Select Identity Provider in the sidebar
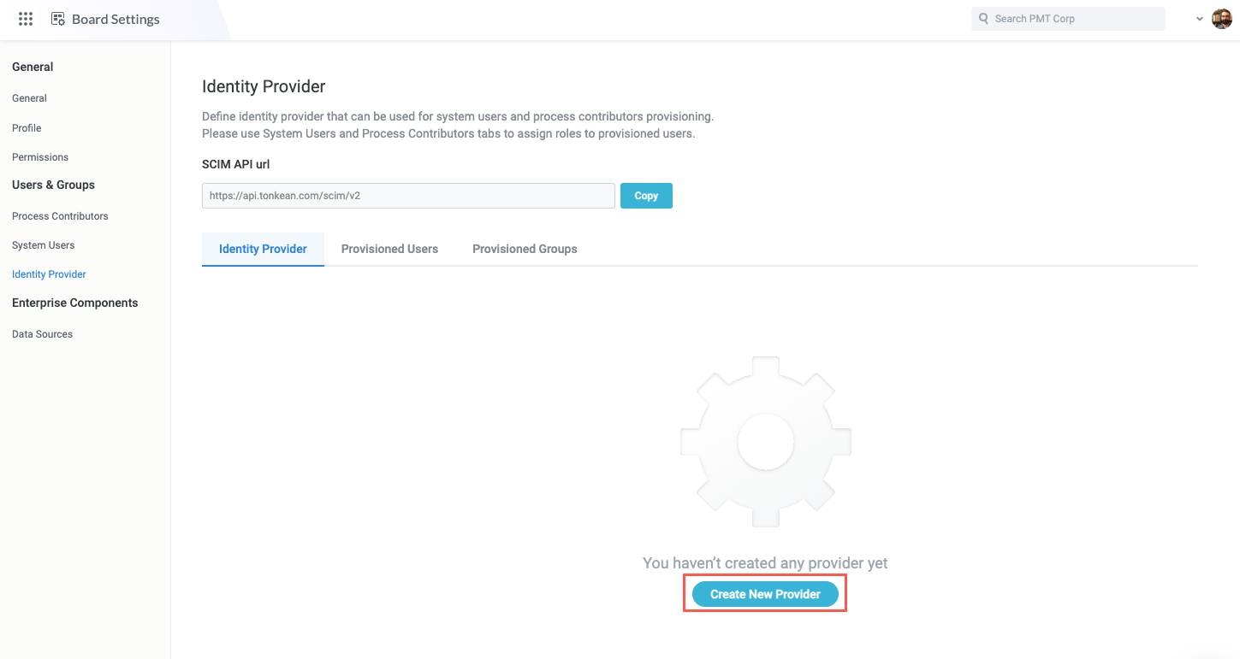The width and height of the screenshot is (1240, 659). click(x=49, y=274)
